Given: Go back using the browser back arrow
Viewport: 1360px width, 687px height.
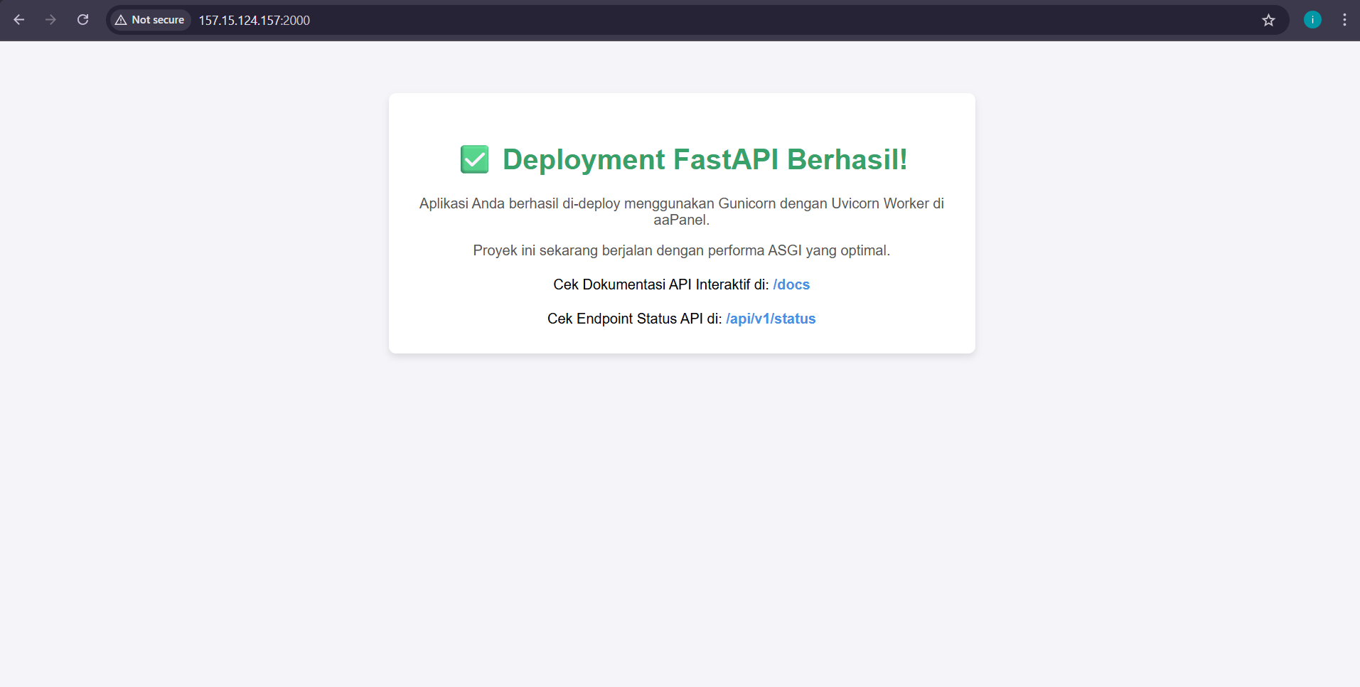Looking at the screenshot, I should point(19,20).
